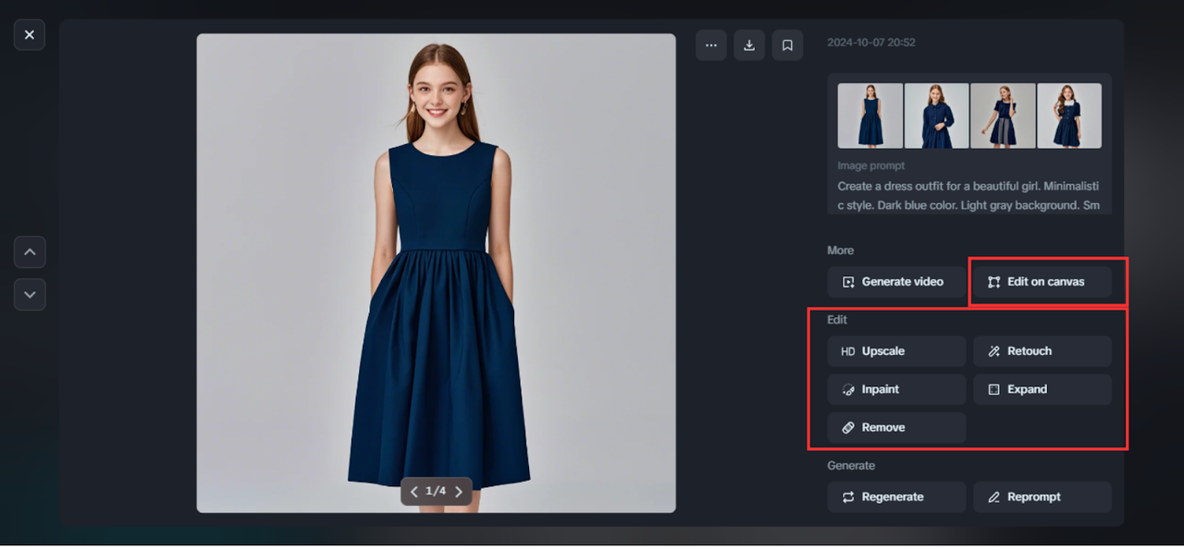Select the fourth thumbnail, white-collar dress
The image size is (1184, 550).
coord(1069,116)
